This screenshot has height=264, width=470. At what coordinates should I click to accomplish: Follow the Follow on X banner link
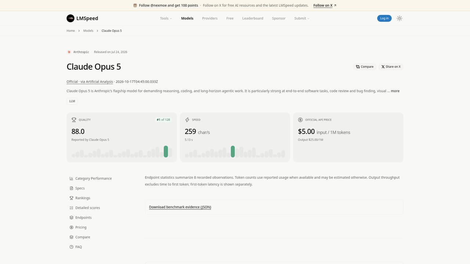coord(325,5)
